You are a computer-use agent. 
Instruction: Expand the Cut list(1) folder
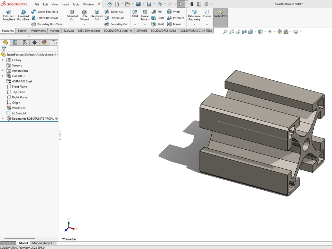point(3,76)
